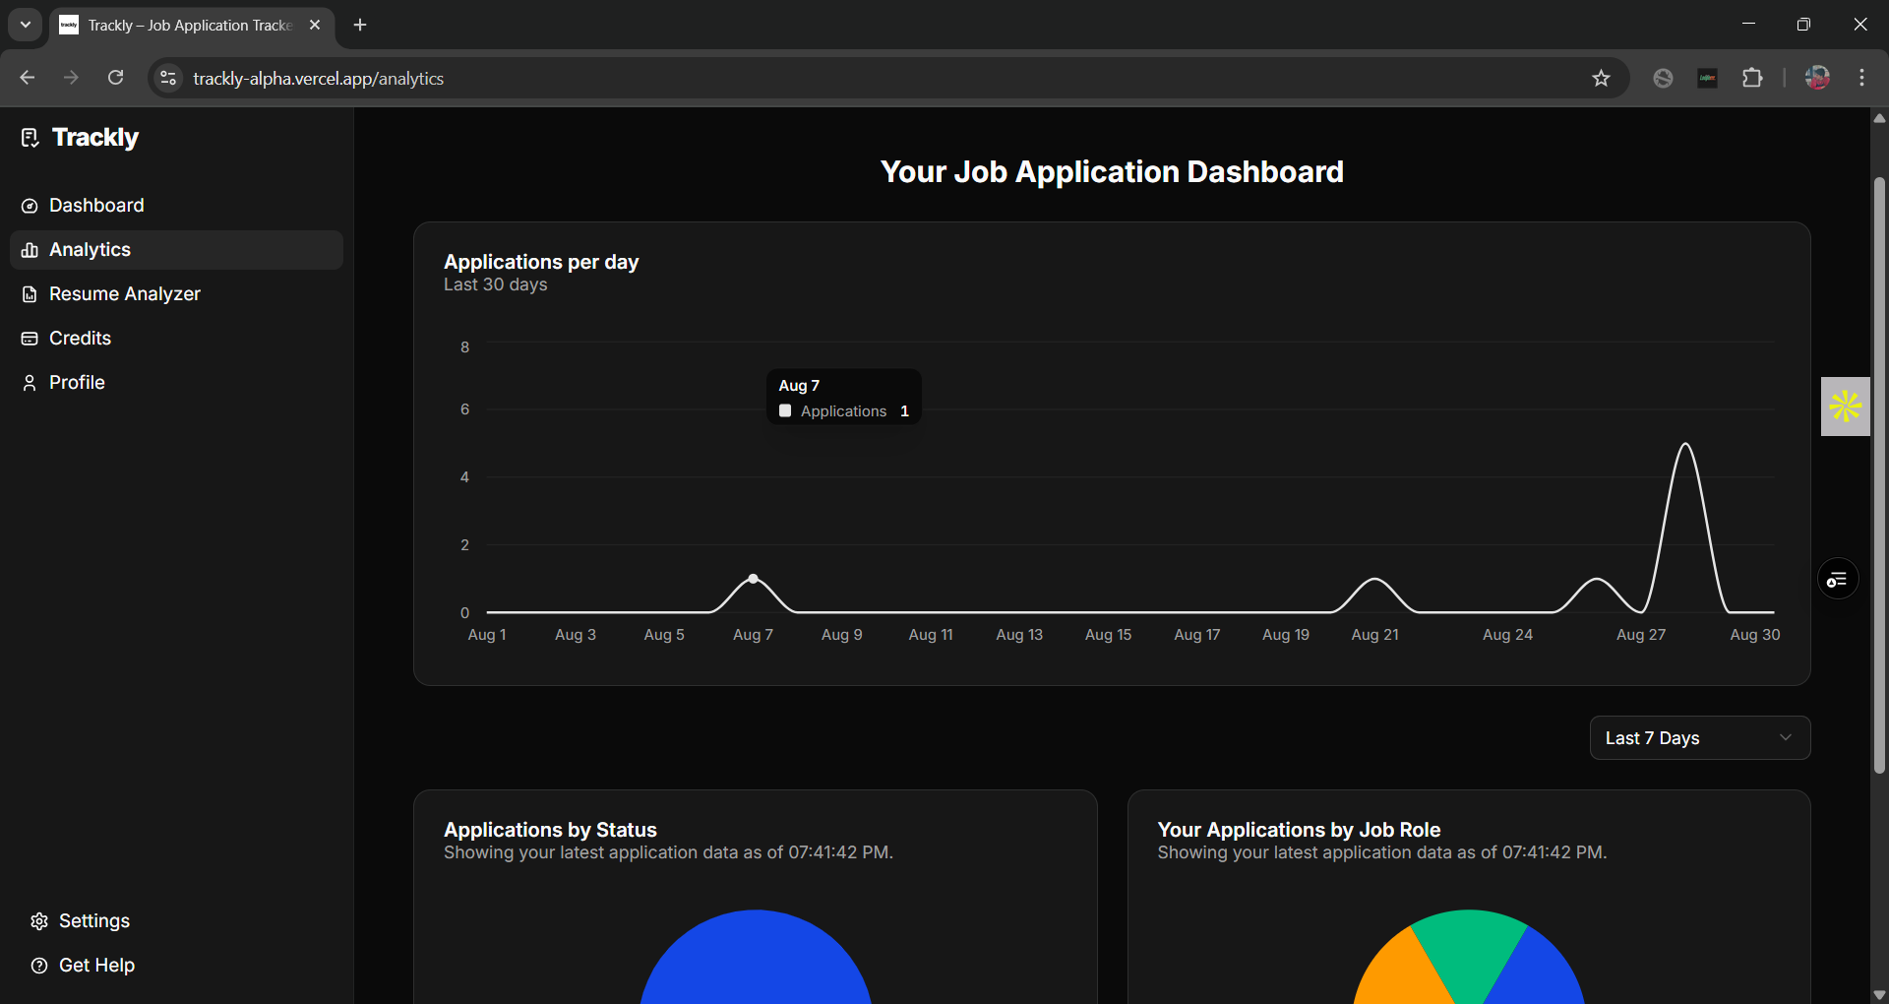Click the Profile person icon
The width and height of the screenshot is (1889, 1004).
pos(30,383)
